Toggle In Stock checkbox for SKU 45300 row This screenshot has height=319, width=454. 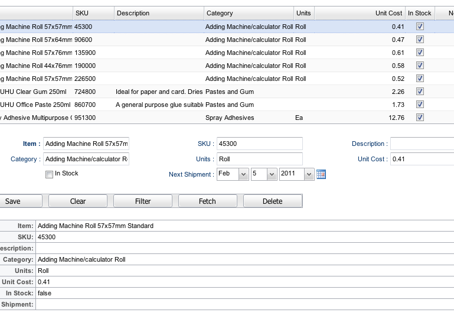(420, 27)
